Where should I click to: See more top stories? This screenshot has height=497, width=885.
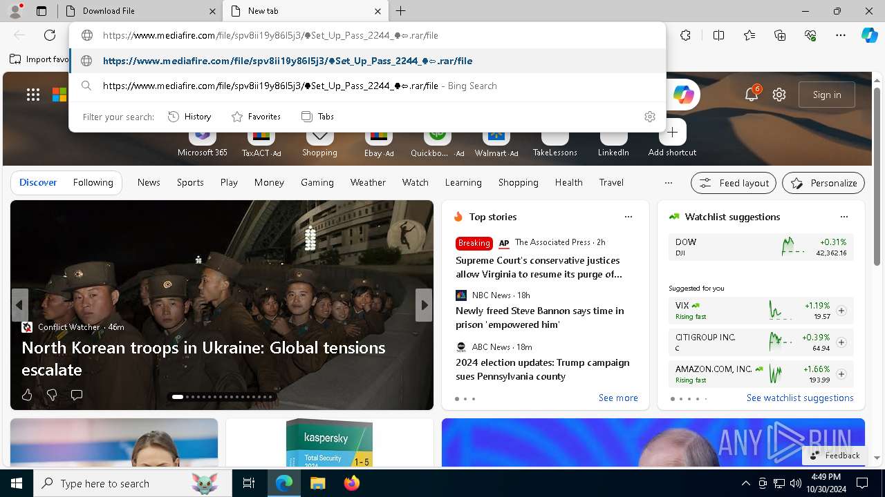(x=618, y=398)
